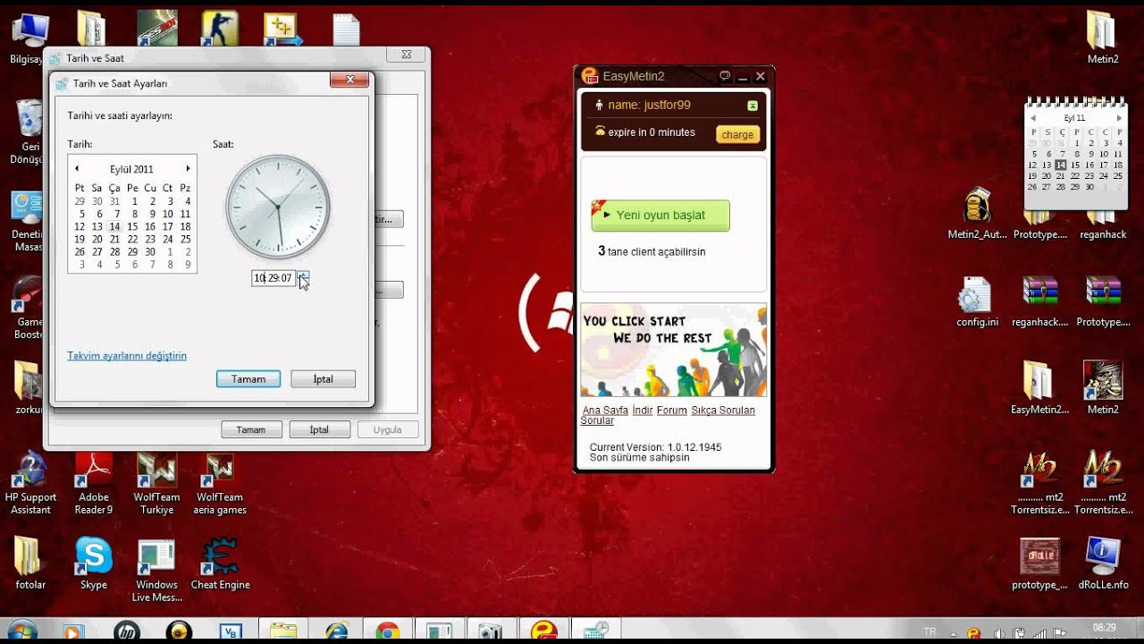Click Yeni oyun başlat button
Screen dimensions: 1144x644
pos(660,216)
